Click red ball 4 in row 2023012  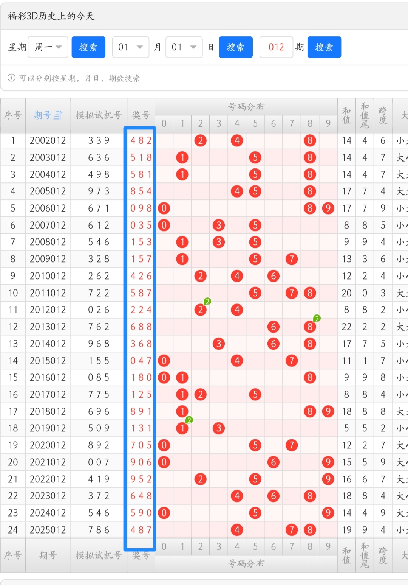[x=237, y=496]
